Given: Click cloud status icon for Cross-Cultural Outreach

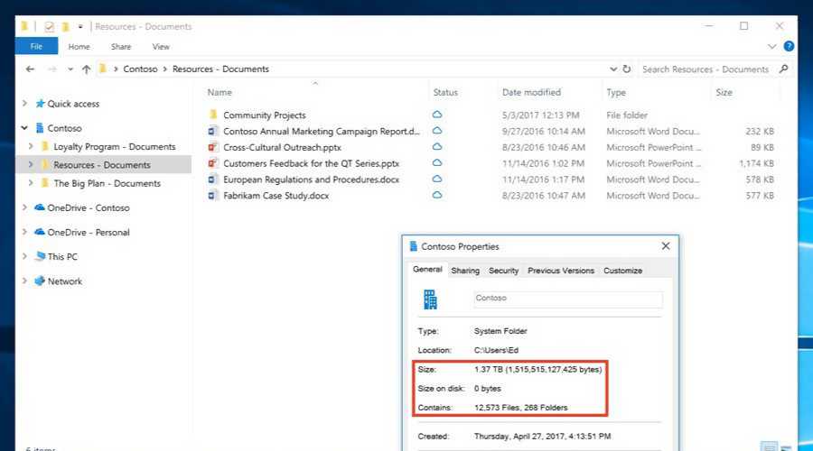Looking at the screenshot, I should tap(437, 146).
